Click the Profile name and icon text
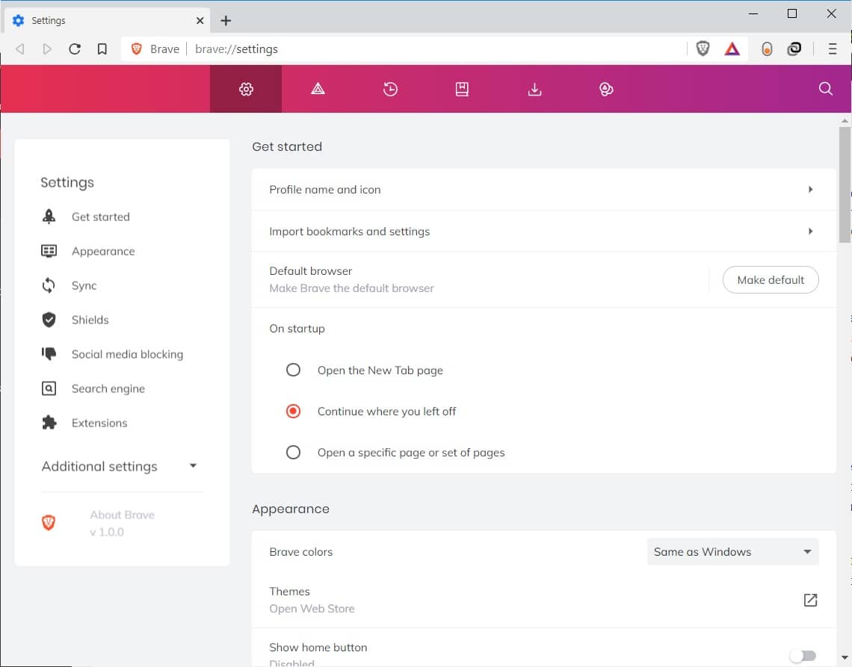This screenshot has width=852, height=667. click(x=325, y=190)
